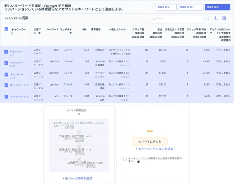Apply suggestions with the blue 提案を適用 button
This screenshot has width=234, height=185.
(218, 7)
